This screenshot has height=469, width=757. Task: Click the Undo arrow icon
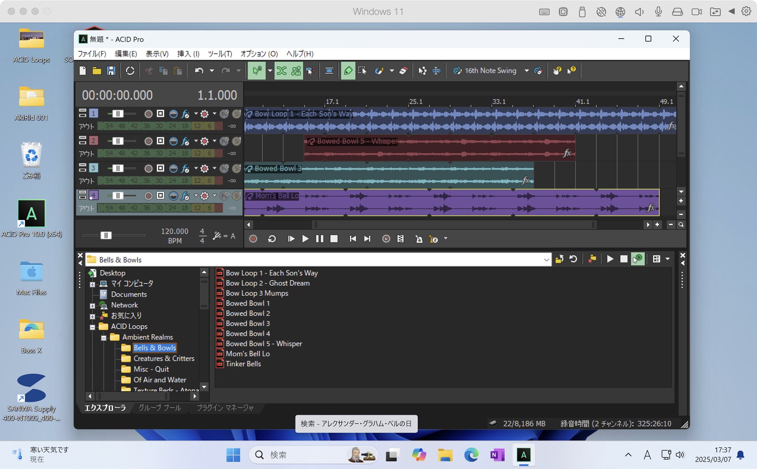(199, 71)
